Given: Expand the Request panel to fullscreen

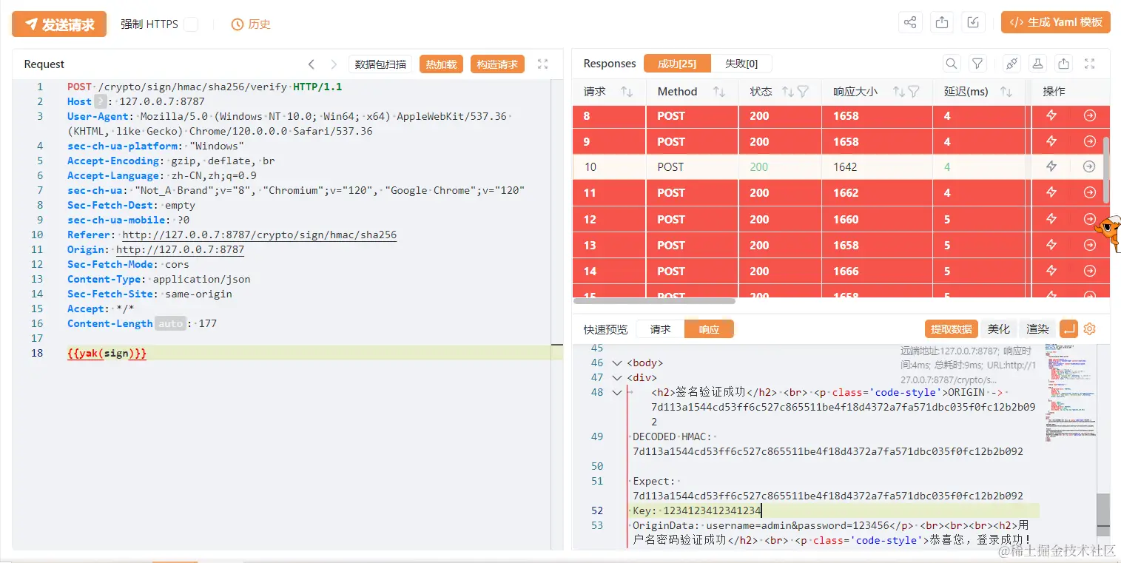Looking at the screenshot, I should click(x=543, y=64).
